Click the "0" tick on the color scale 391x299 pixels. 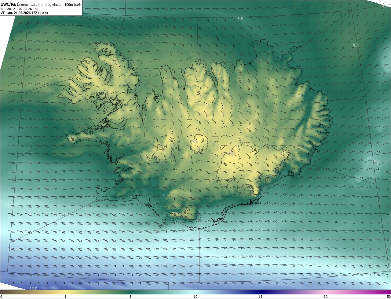click(1, 297)
